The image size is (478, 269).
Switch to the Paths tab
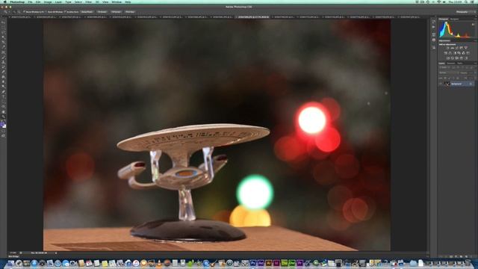460,63
